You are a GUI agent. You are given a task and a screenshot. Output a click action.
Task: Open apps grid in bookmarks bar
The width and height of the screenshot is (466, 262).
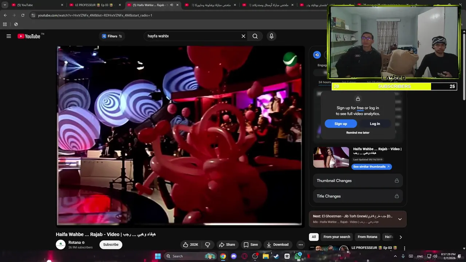click(5, 24)
